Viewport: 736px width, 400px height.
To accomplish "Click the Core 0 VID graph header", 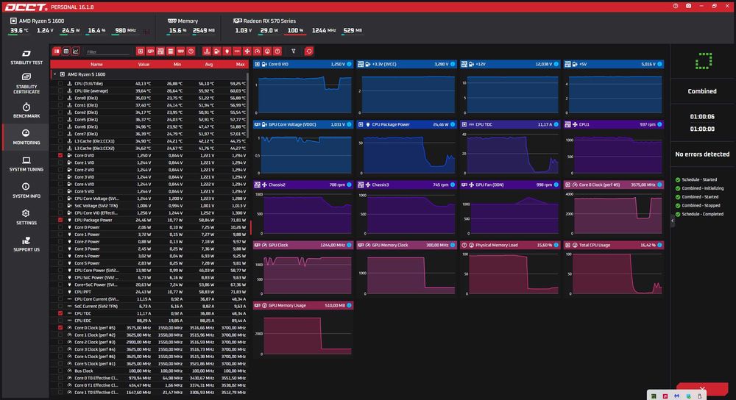I will pos(302,64).
